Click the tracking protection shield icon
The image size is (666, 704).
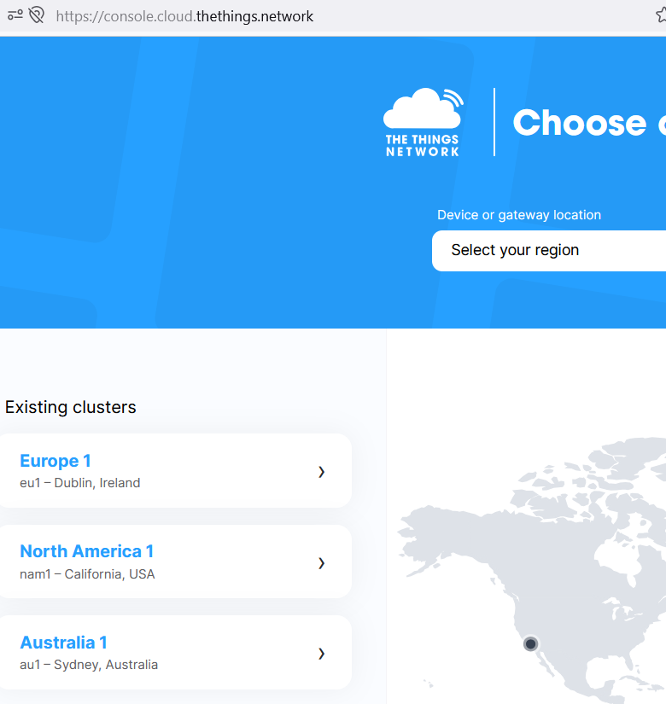36,15
